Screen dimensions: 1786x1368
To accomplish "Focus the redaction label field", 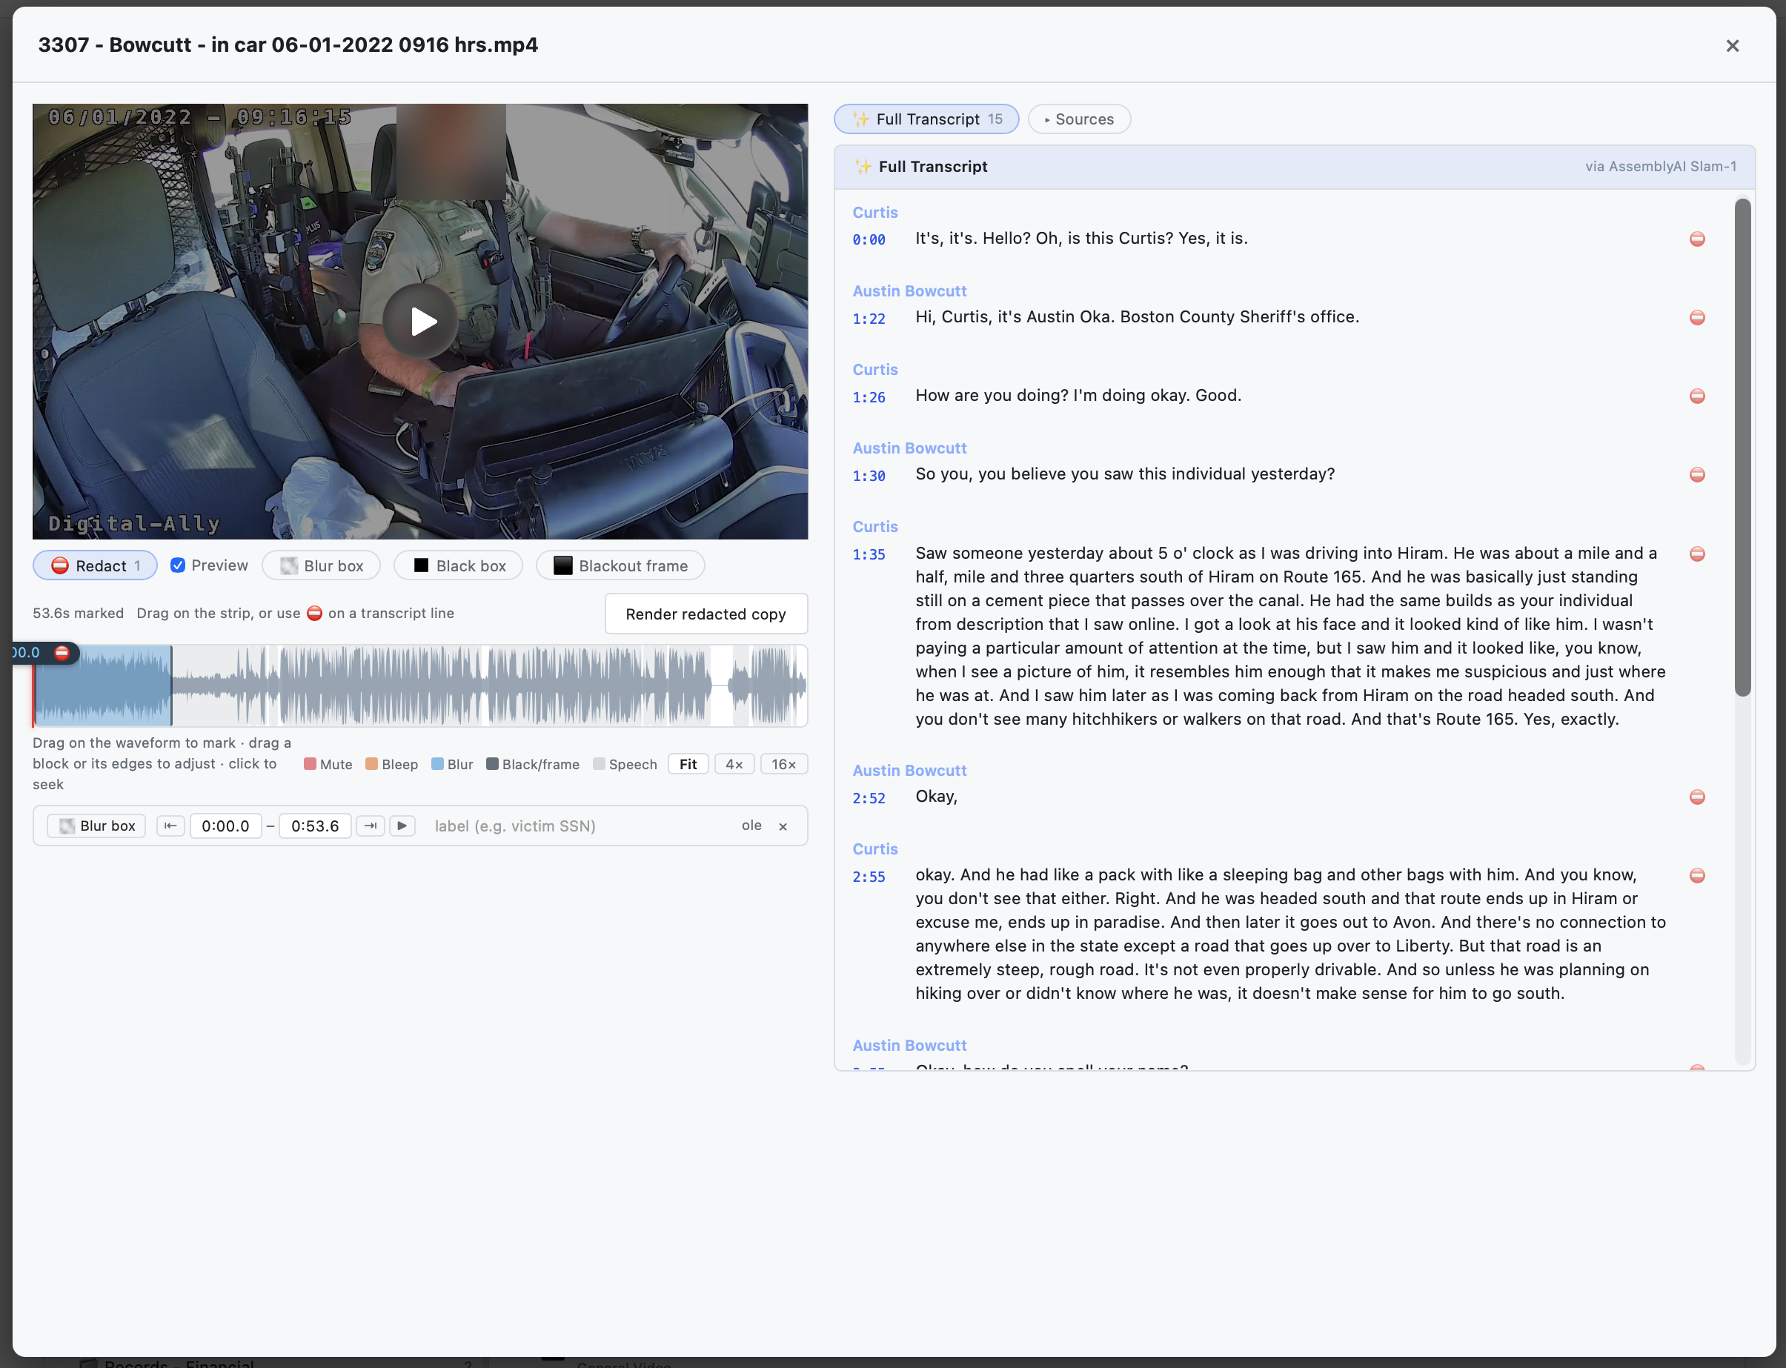I will pos(578,826).
